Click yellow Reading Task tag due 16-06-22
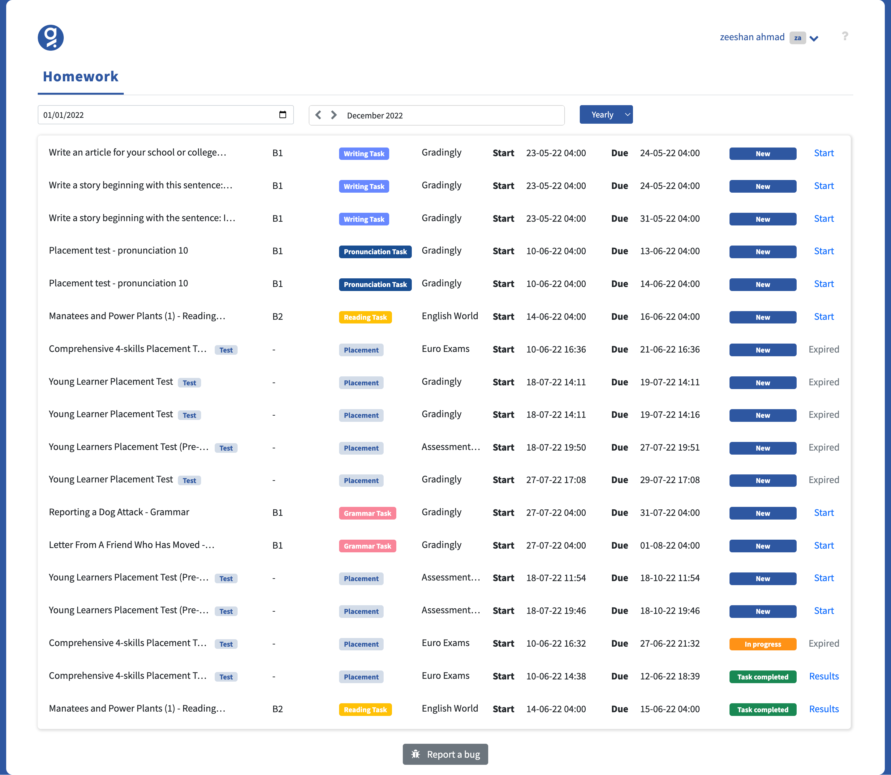 click(365, 317)
